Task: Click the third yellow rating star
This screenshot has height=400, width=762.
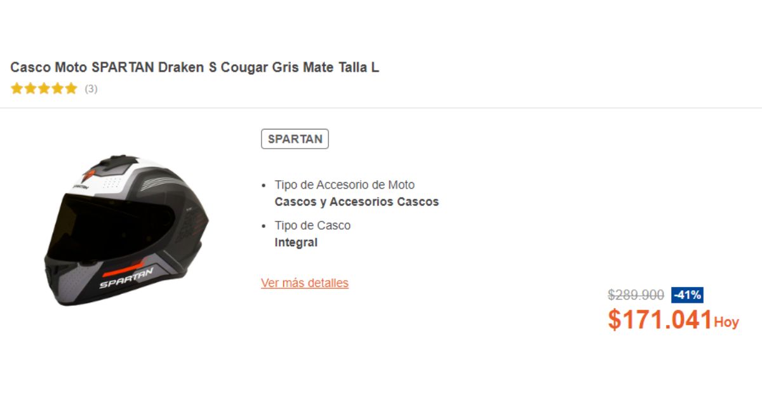Action: click(x=44, y=89)
